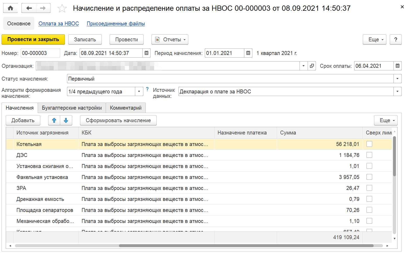407x253 pixels.
Task: Toggle checkbox in Площадка сепараторов row
Action: (369, 210)
